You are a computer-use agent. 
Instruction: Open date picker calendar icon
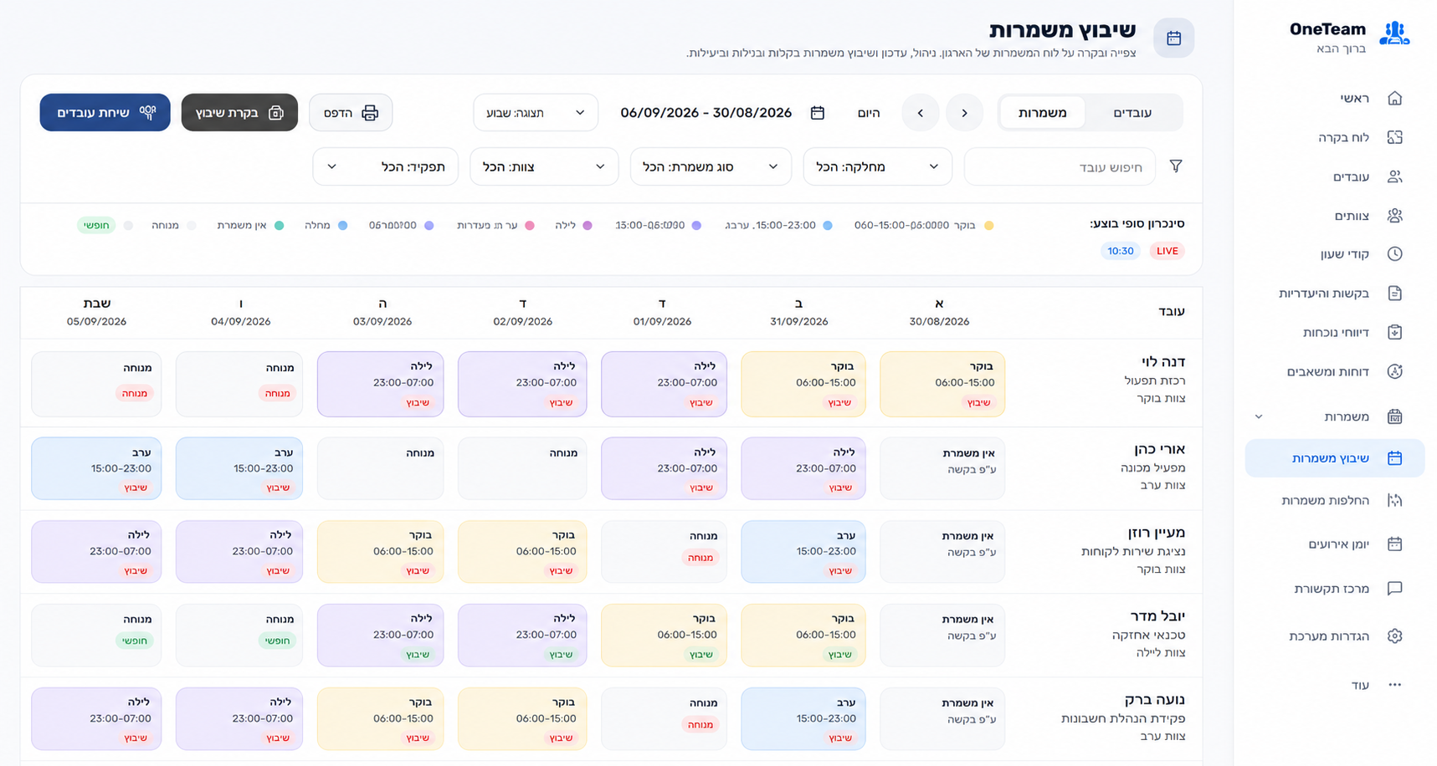coord(818,113)
